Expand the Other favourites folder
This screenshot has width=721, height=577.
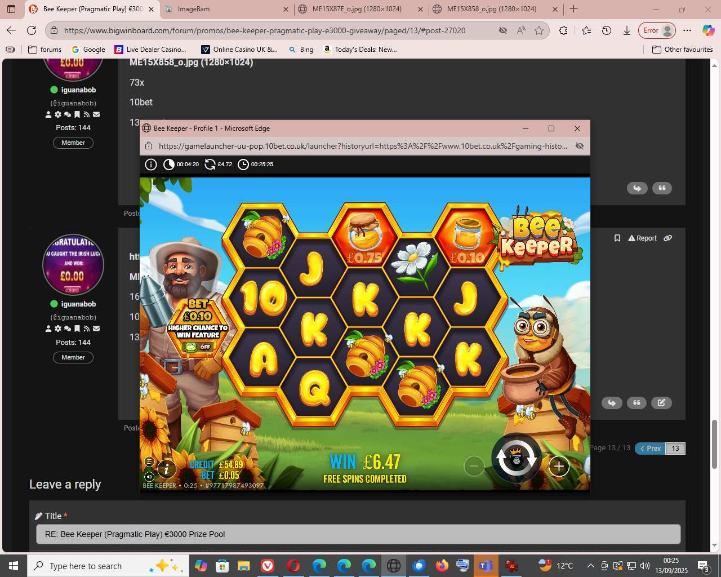(x=682, y=50)
